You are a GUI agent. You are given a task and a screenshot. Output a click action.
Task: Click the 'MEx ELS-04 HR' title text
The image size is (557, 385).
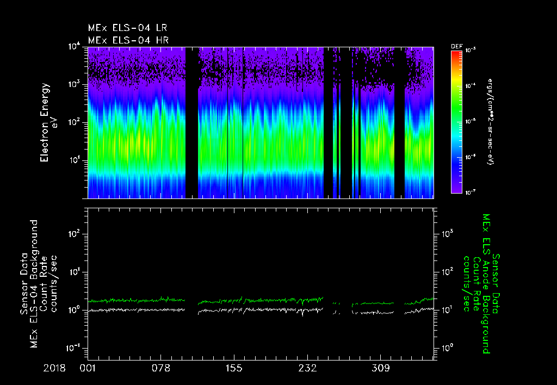click(128, 40)
